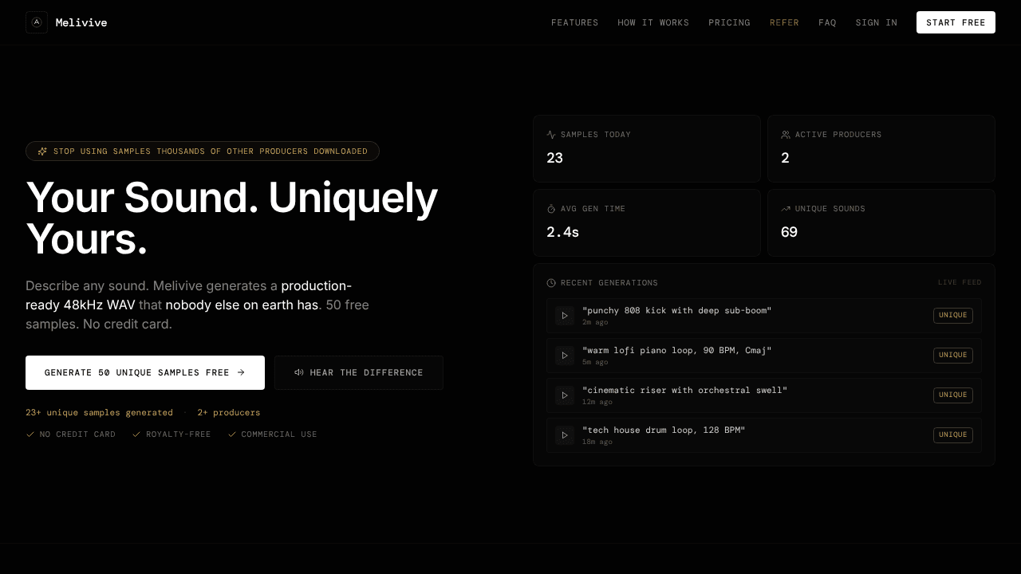Play the "punchy 808 kick" sample
The image size is (1021, 574).
[x=565, y=316]
